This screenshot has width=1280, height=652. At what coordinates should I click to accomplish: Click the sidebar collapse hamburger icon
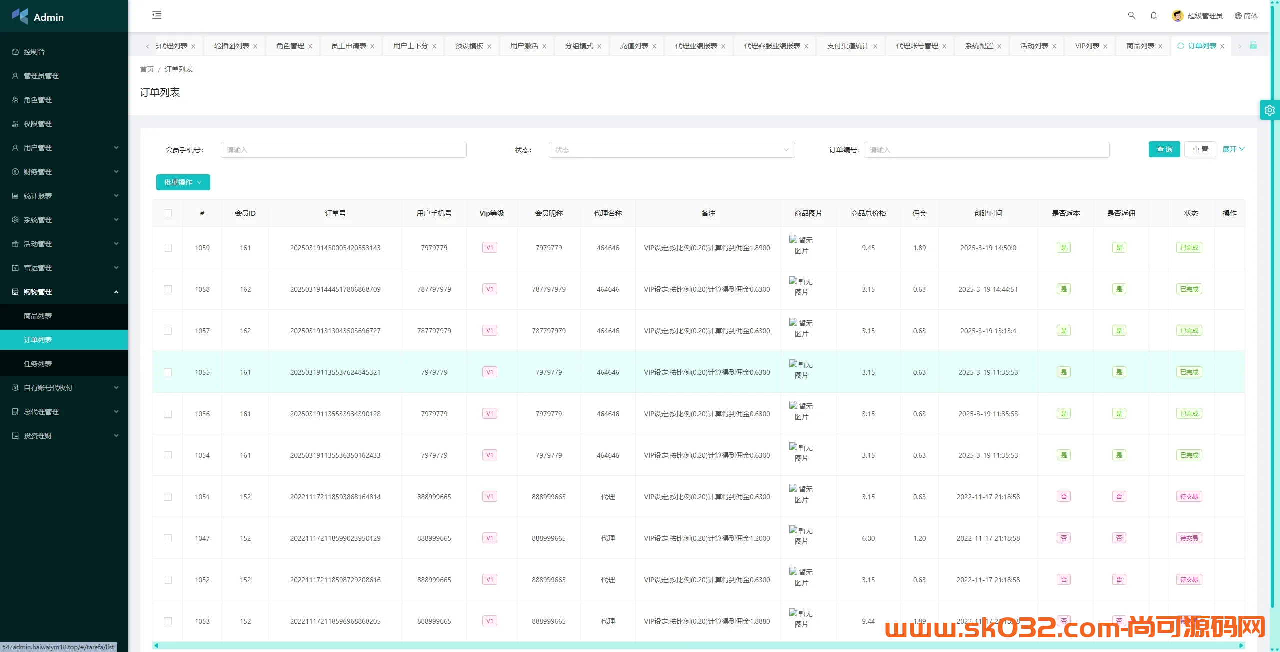157,15
